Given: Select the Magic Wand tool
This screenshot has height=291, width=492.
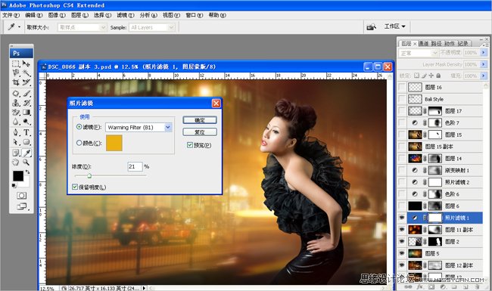Looking at the screenshot, I should (x=26, y=73).
